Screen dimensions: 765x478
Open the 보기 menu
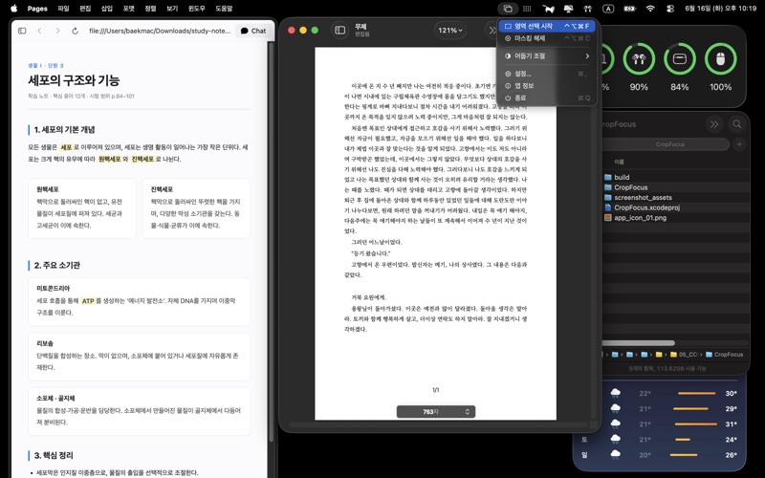click(x=172, y=9)
